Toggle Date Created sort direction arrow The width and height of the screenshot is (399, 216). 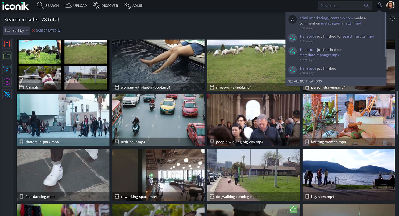coord(59,31)
